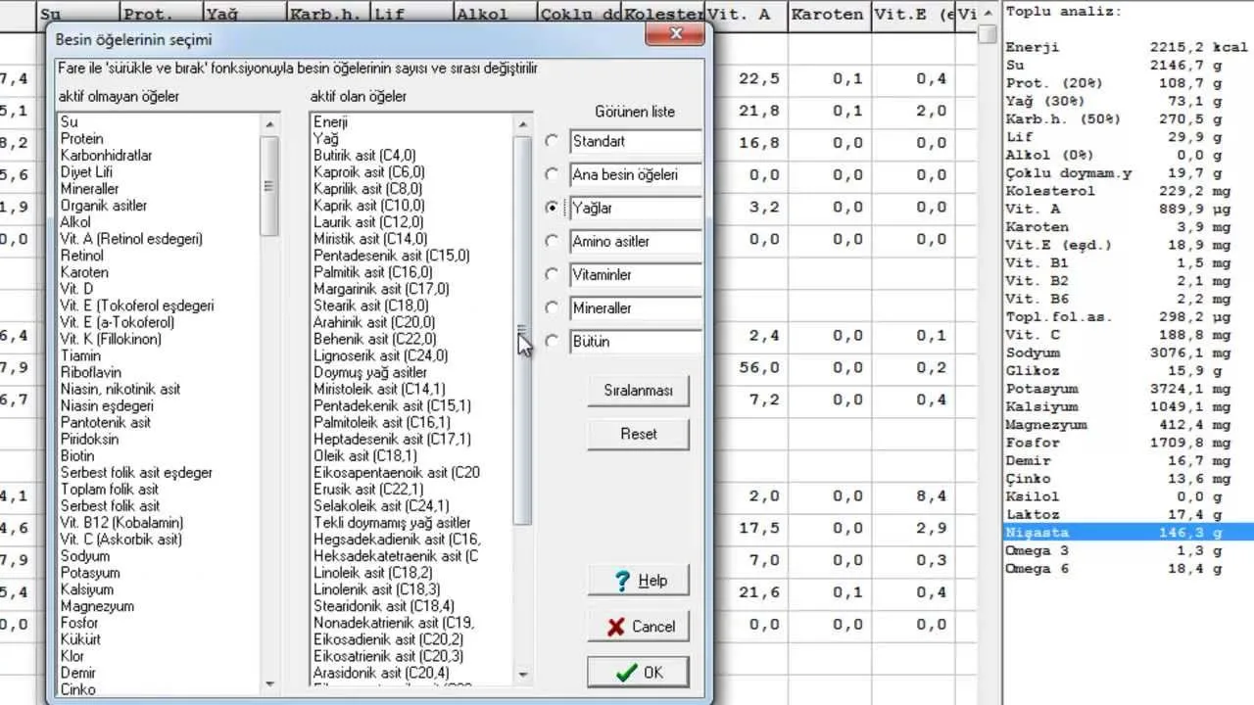Close the Besin öğelerinin seçimi dialog
Screen dimensions: 1254x705
tap(675, 34)
